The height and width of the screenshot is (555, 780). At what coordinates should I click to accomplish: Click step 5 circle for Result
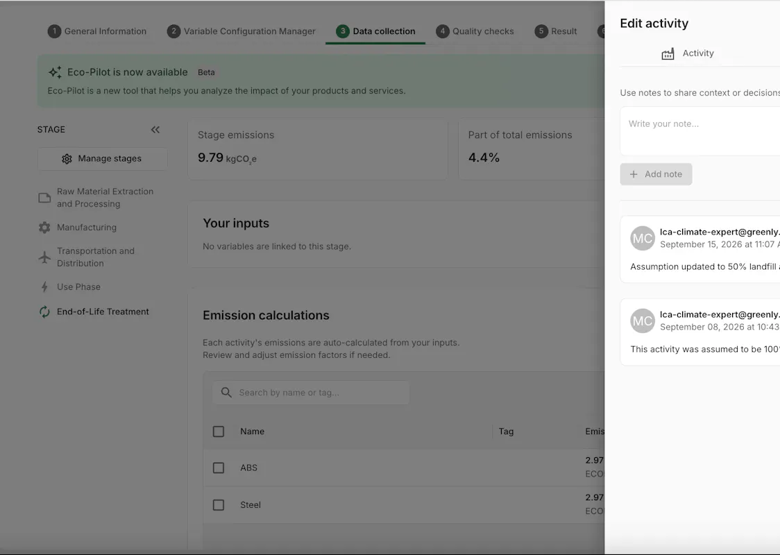541,31
